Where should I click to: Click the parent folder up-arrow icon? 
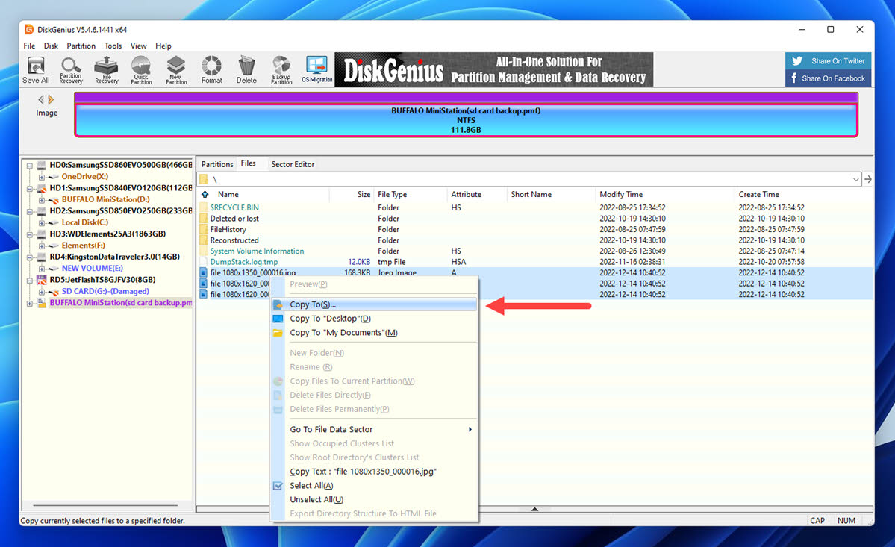coord(205,195)
